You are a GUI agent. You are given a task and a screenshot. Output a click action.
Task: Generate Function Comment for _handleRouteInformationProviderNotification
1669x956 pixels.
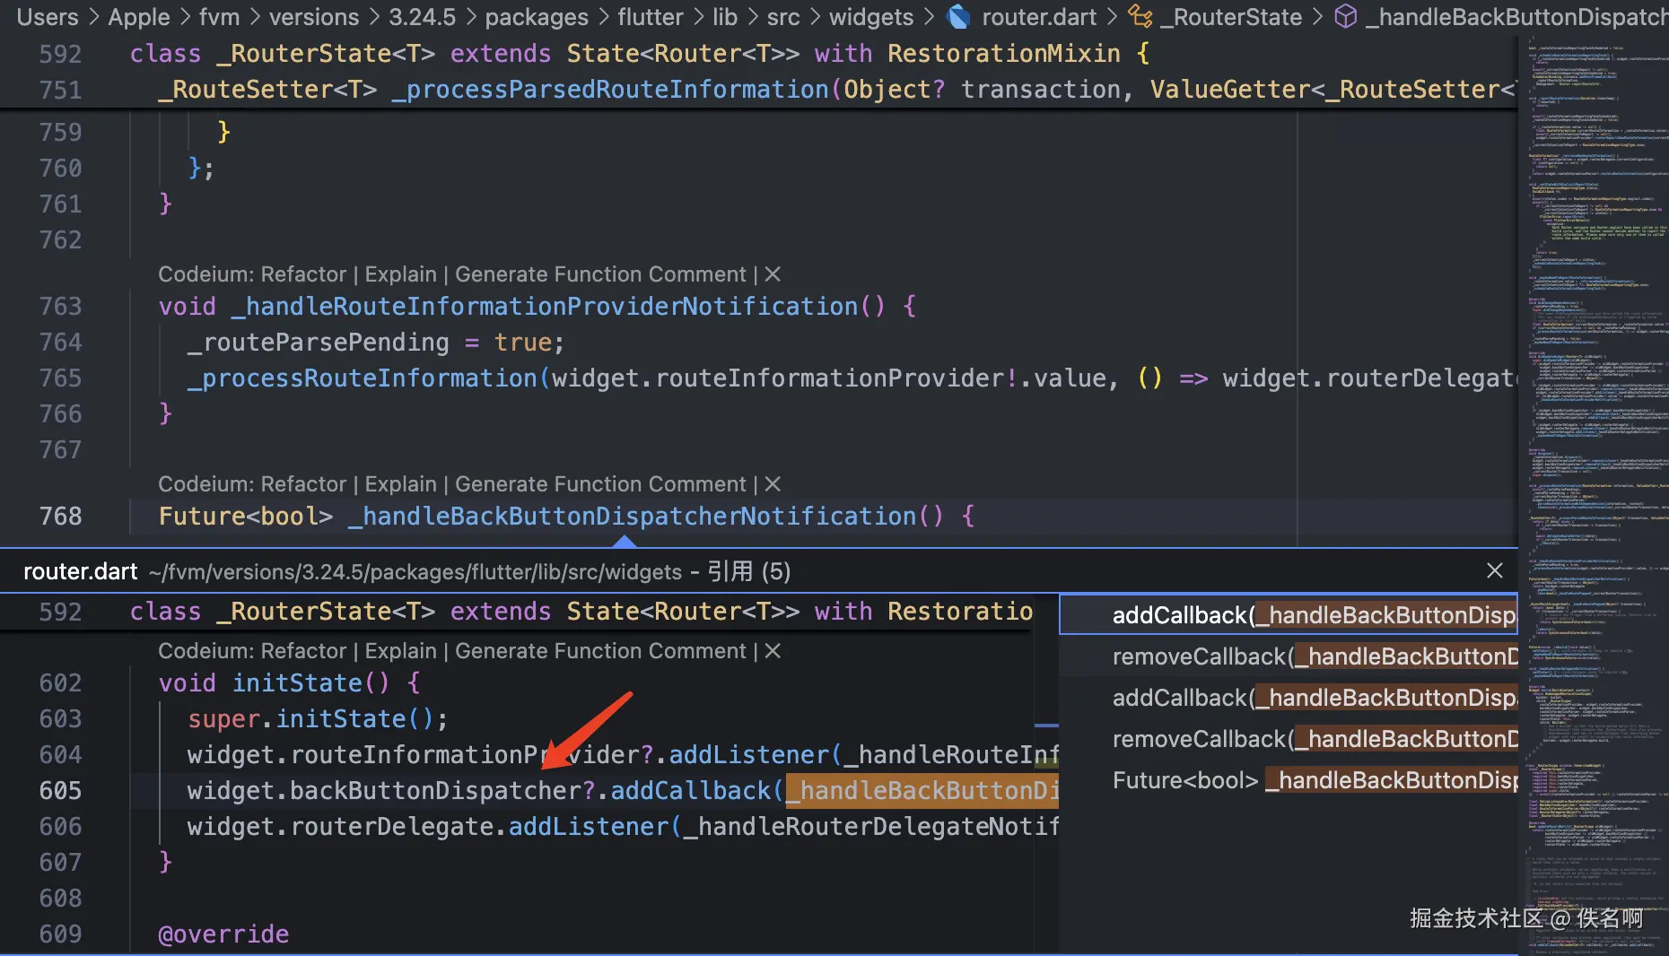pos(600,274)
